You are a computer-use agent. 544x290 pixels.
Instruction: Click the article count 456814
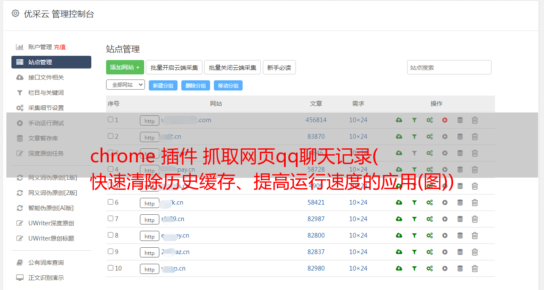click(x=316, y=120)
